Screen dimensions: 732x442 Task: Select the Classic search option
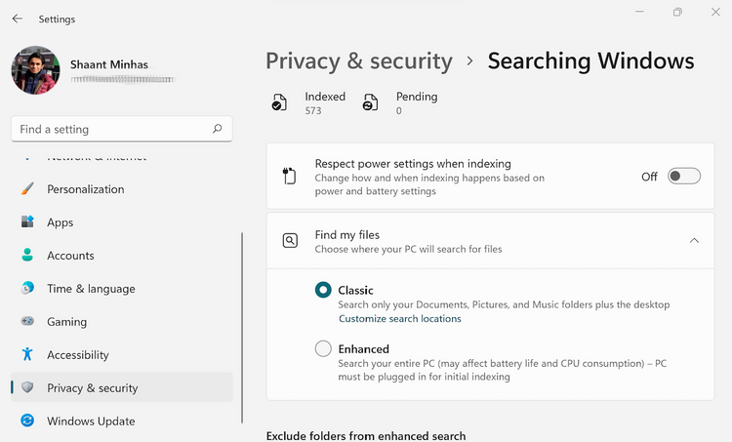(323, 290)
